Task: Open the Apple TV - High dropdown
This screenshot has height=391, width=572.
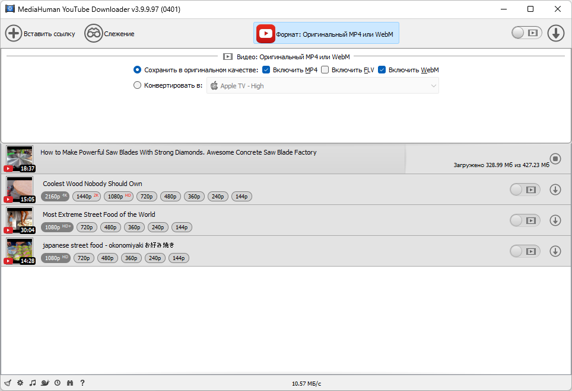Action: coord(322,85)
